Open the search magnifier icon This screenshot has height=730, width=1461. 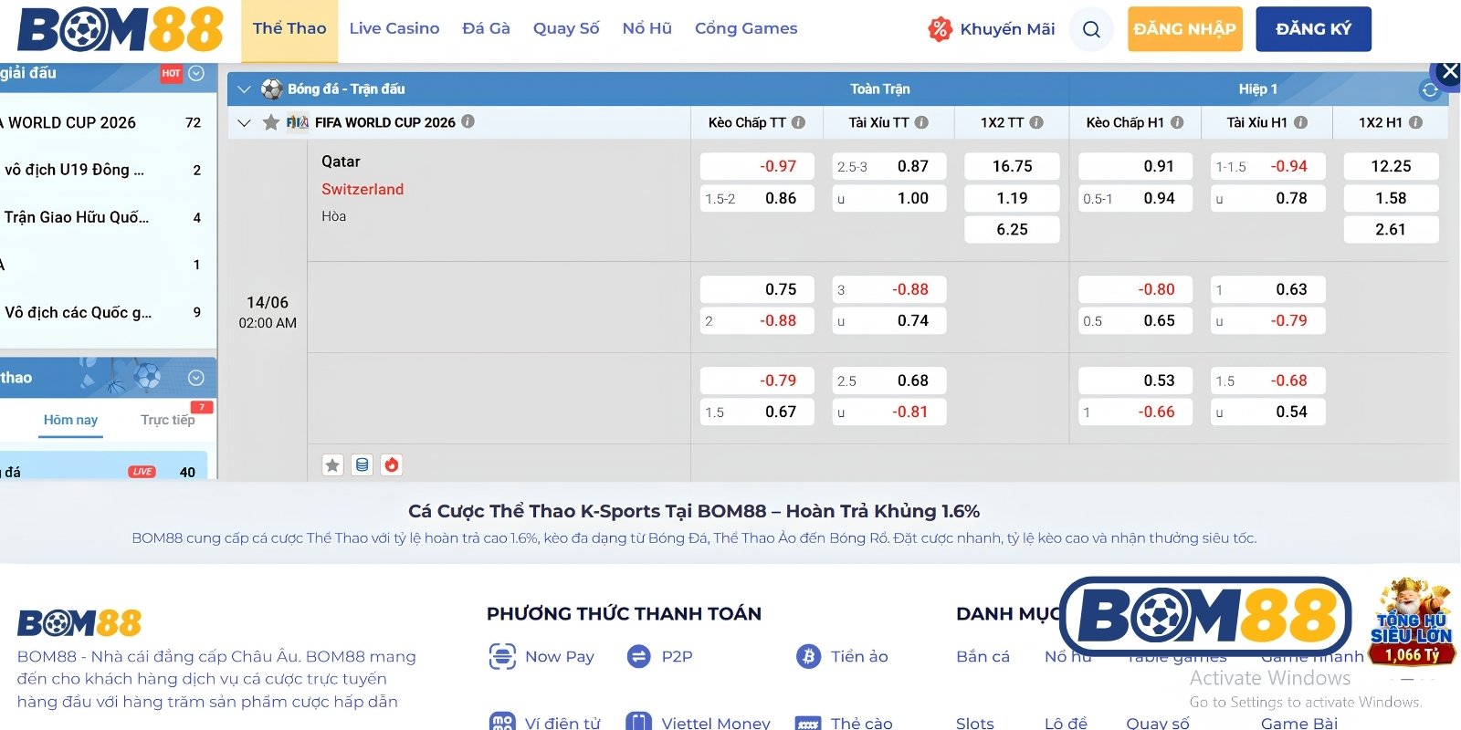point(1091,29)
